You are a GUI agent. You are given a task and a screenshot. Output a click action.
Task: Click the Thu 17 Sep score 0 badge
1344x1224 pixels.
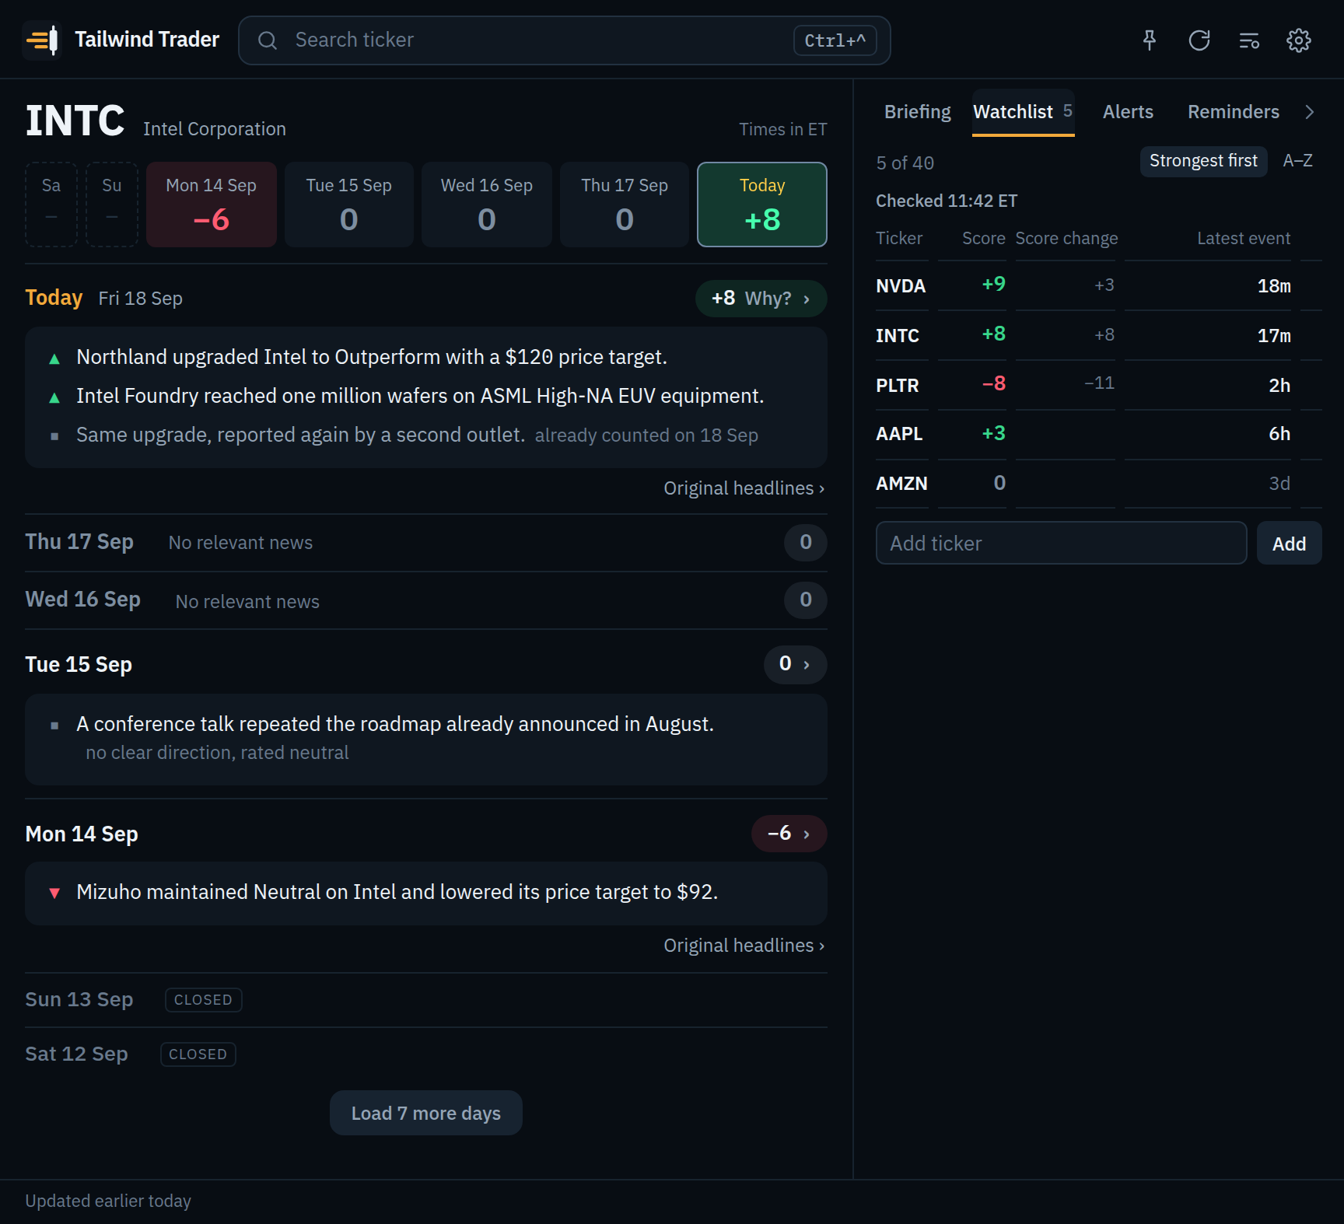pos(806,542)
